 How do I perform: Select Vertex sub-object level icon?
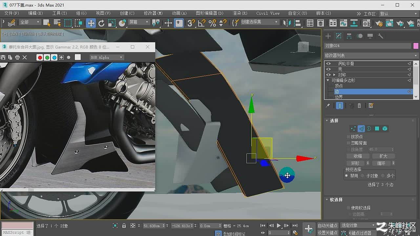coord(353,128)
